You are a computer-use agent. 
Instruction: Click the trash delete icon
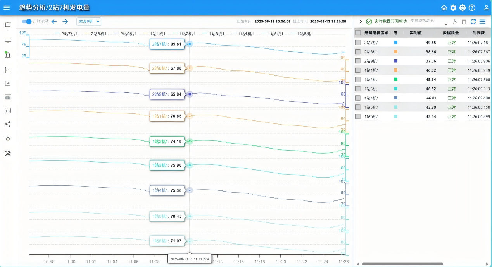pos(464,22)
